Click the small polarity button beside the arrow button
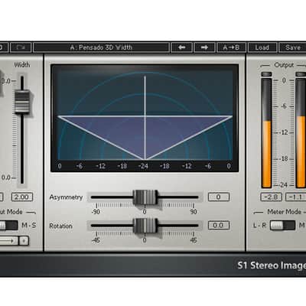Image resolution: width=306 pixels, height=306 pixels. (x=24, y=240)
